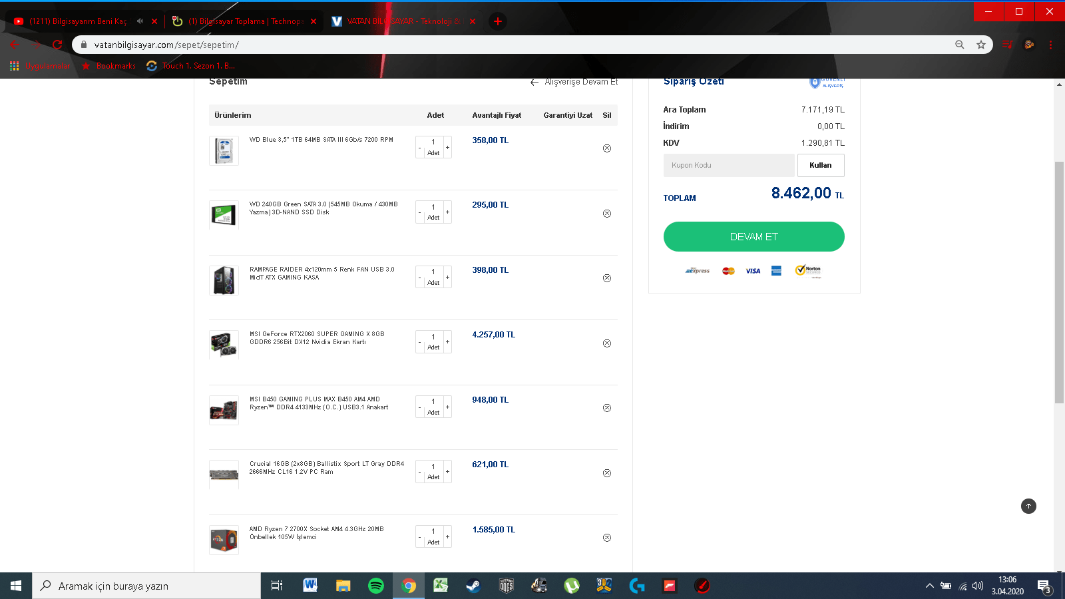
Task: Open WD Blue 3,5" 1TB product link
Action: pos(321,140)
